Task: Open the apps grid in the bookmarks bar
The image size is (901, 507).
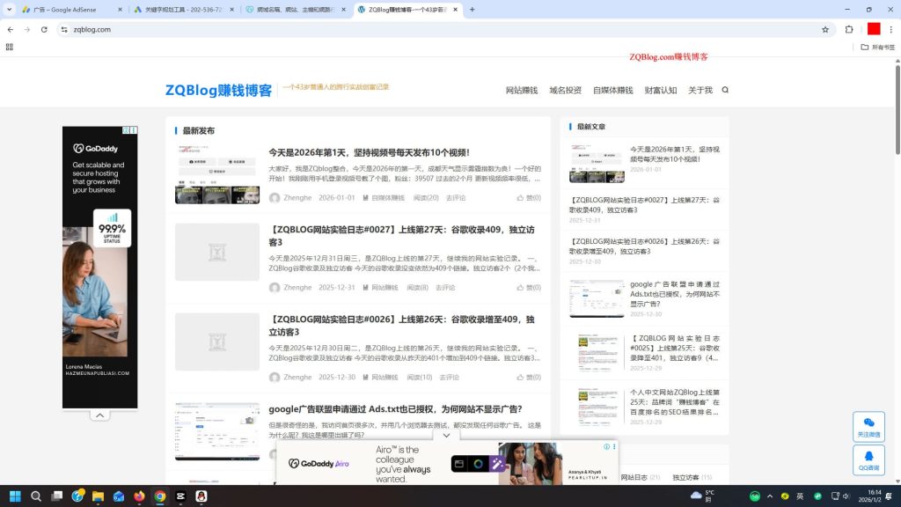Action: pos(9,48)
